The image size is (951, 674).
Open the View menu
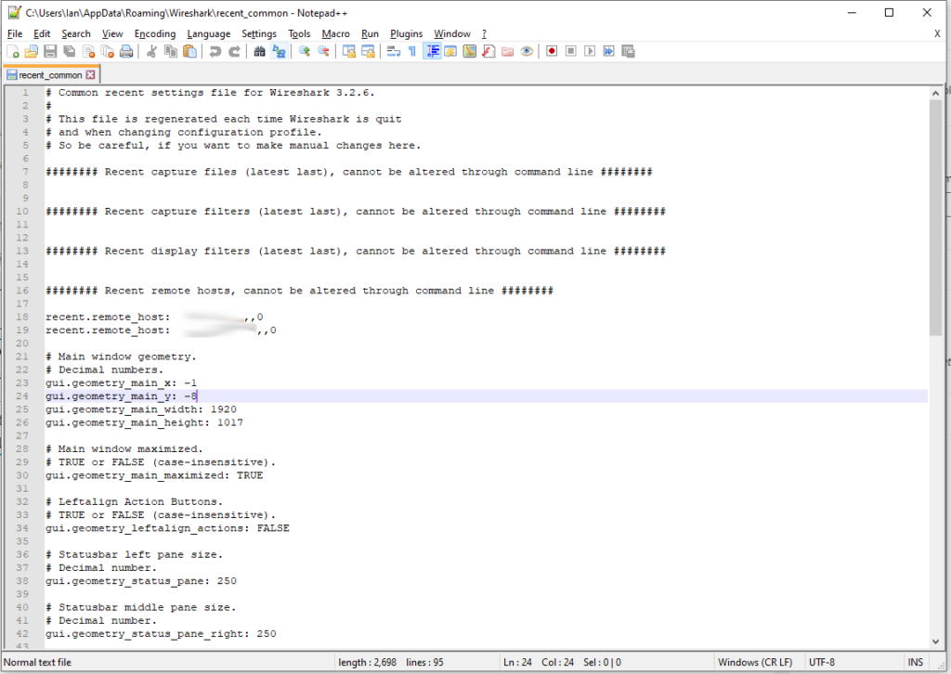(112, 34)
